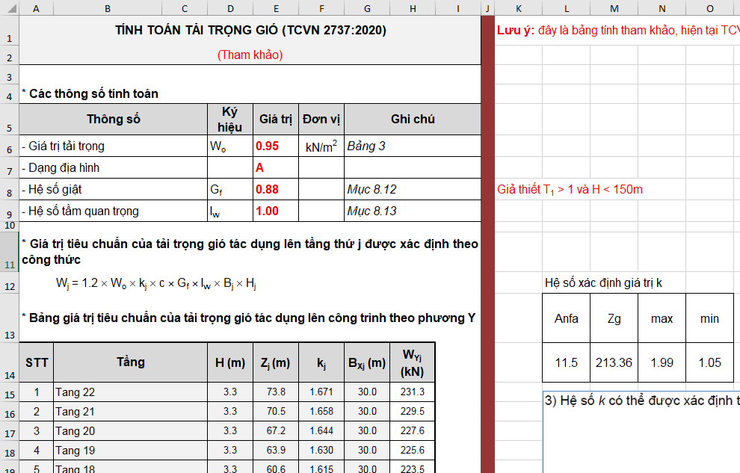The height and width of the screenshot is (473, 740).
Task: Select column M header
Action: (614, 8)
